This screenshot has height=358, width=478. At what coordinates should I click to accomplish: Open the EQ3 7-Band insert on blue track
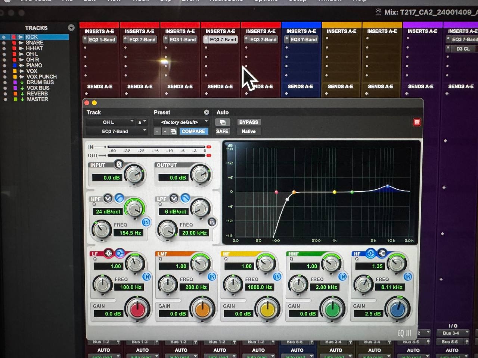(303, 40)
